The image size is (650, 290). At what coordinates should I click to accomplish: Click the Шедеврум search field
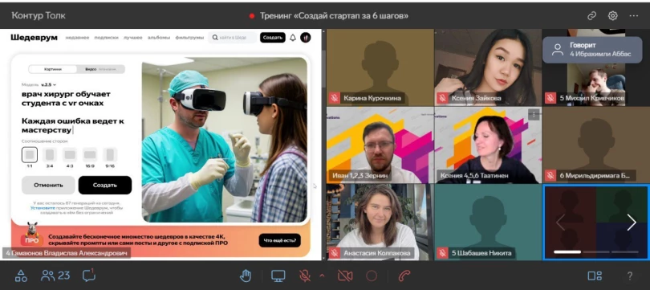pos(233,37)
